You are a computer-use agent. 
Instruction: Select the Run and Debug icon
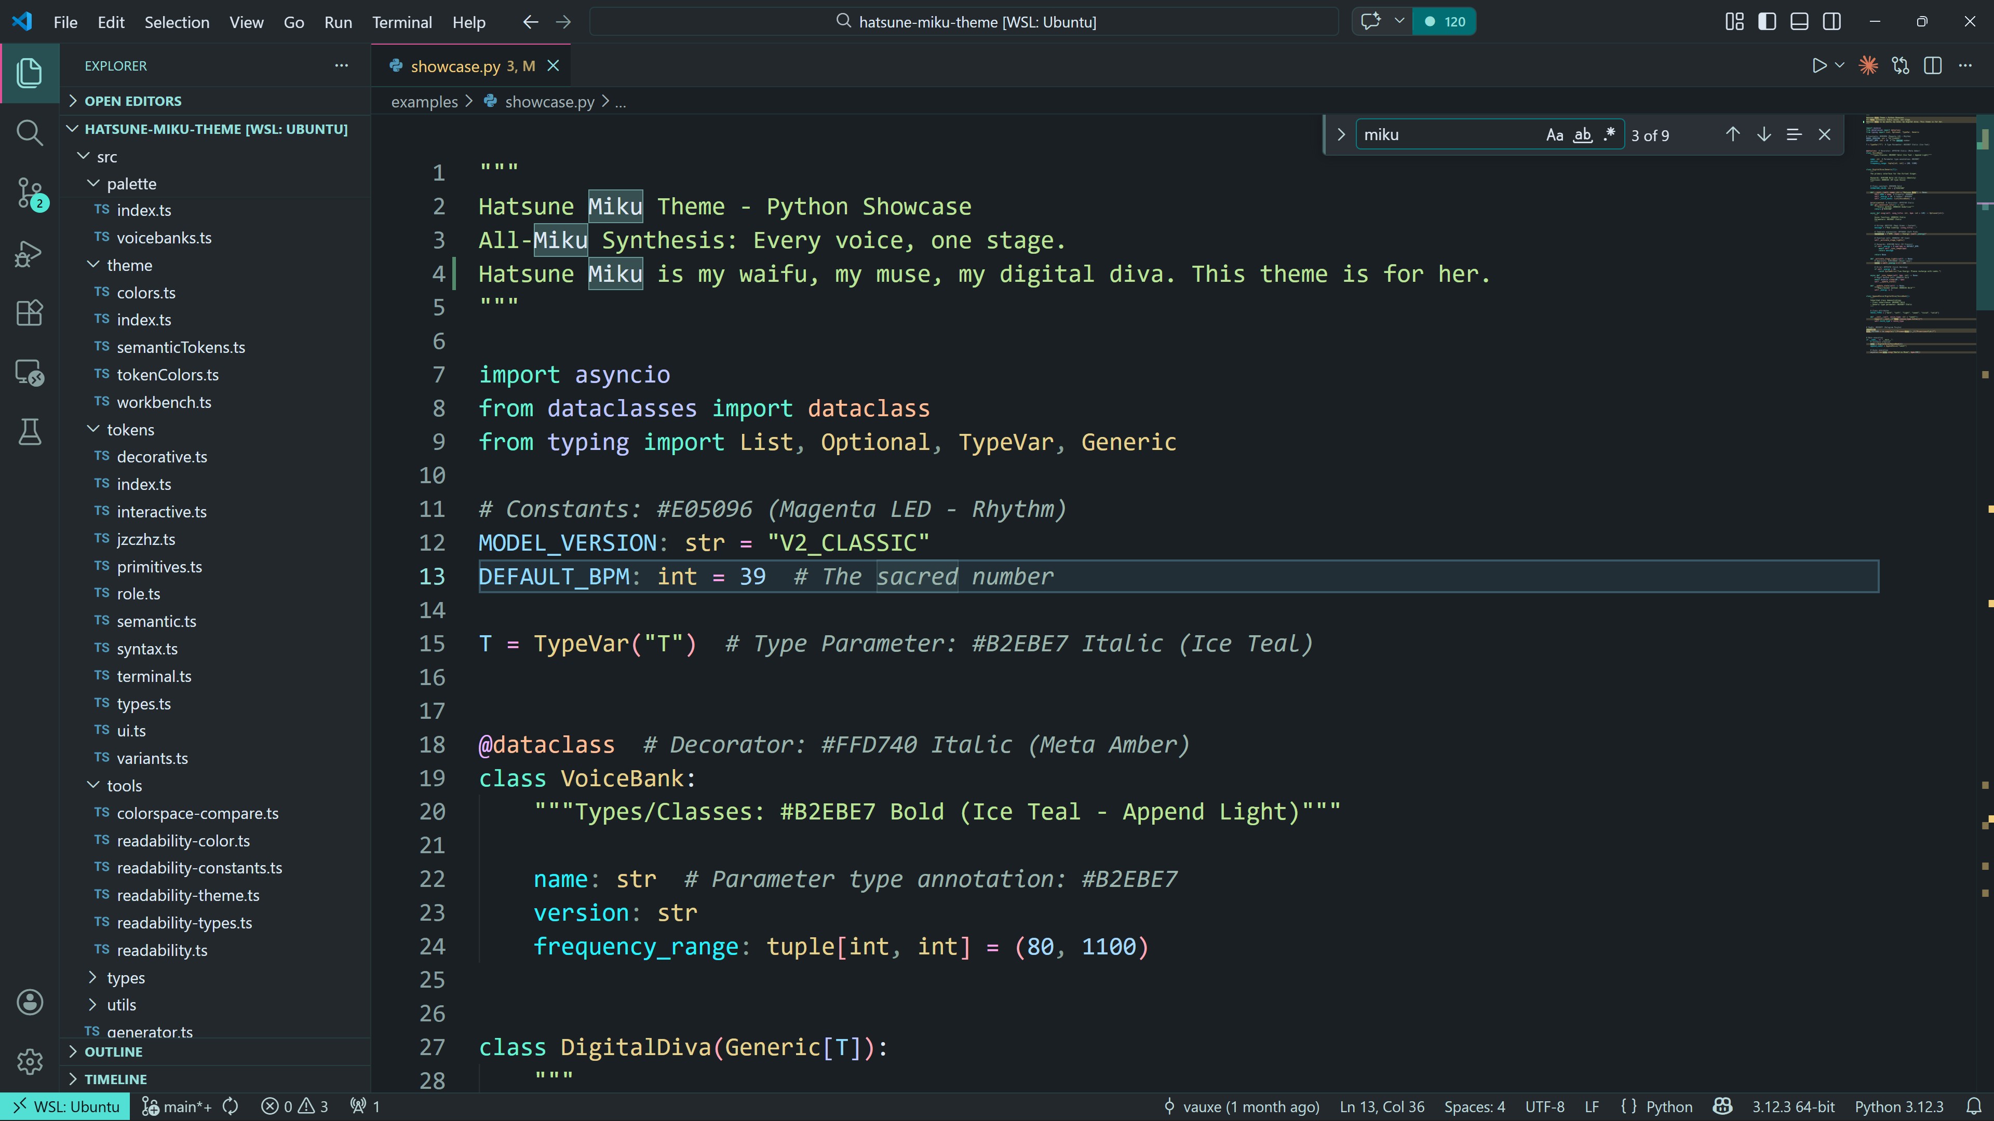pyautogui.click(x=30, y=253)
